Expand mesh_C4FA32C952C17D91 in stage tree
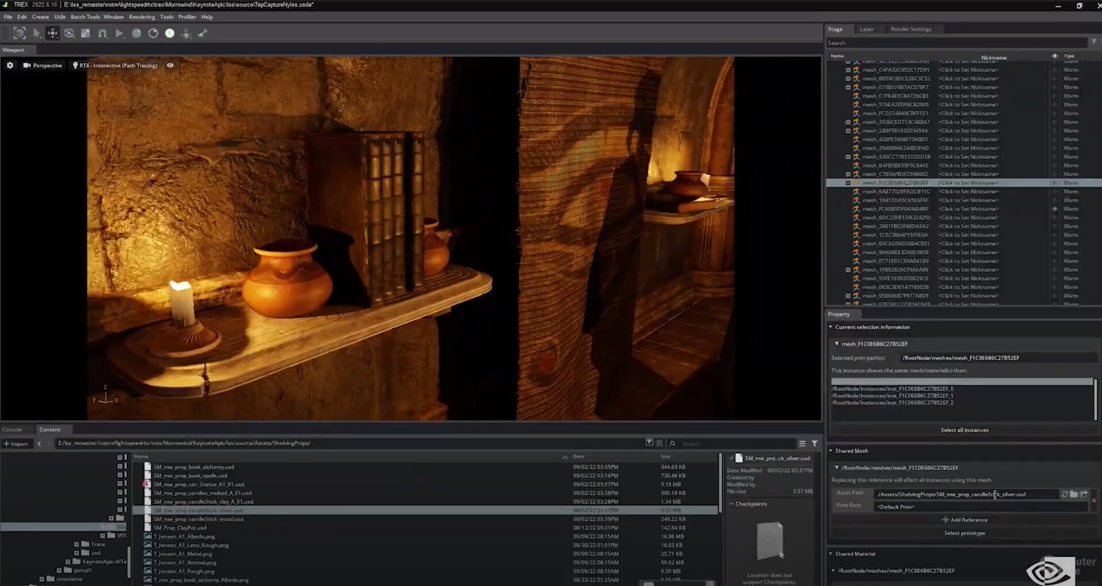This screenshot has height=586, width=1102. click(x=848, y=70)
